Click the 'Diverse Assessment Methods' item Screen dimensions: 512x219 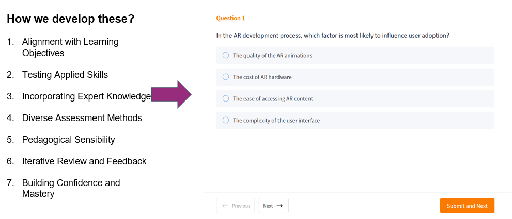pos(82,118)
